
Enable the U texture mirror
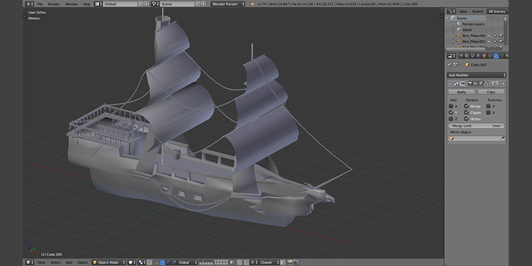[x=489, y=106]
